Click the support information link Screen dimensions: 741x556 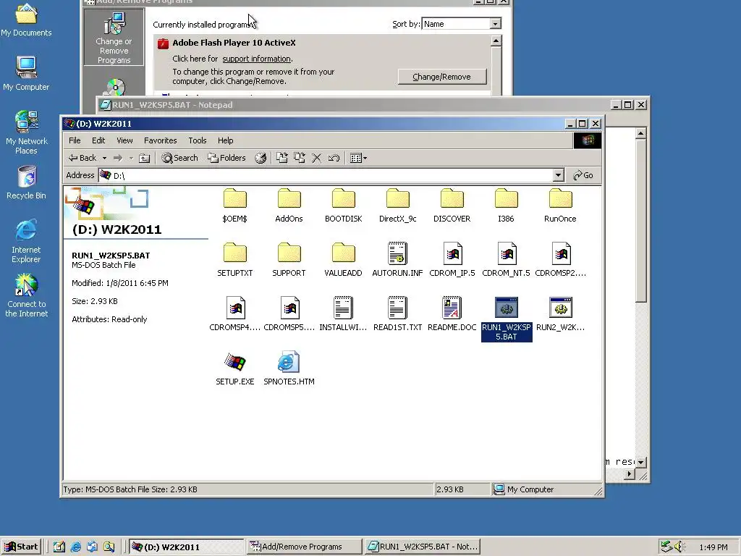(x=257, y=59)
